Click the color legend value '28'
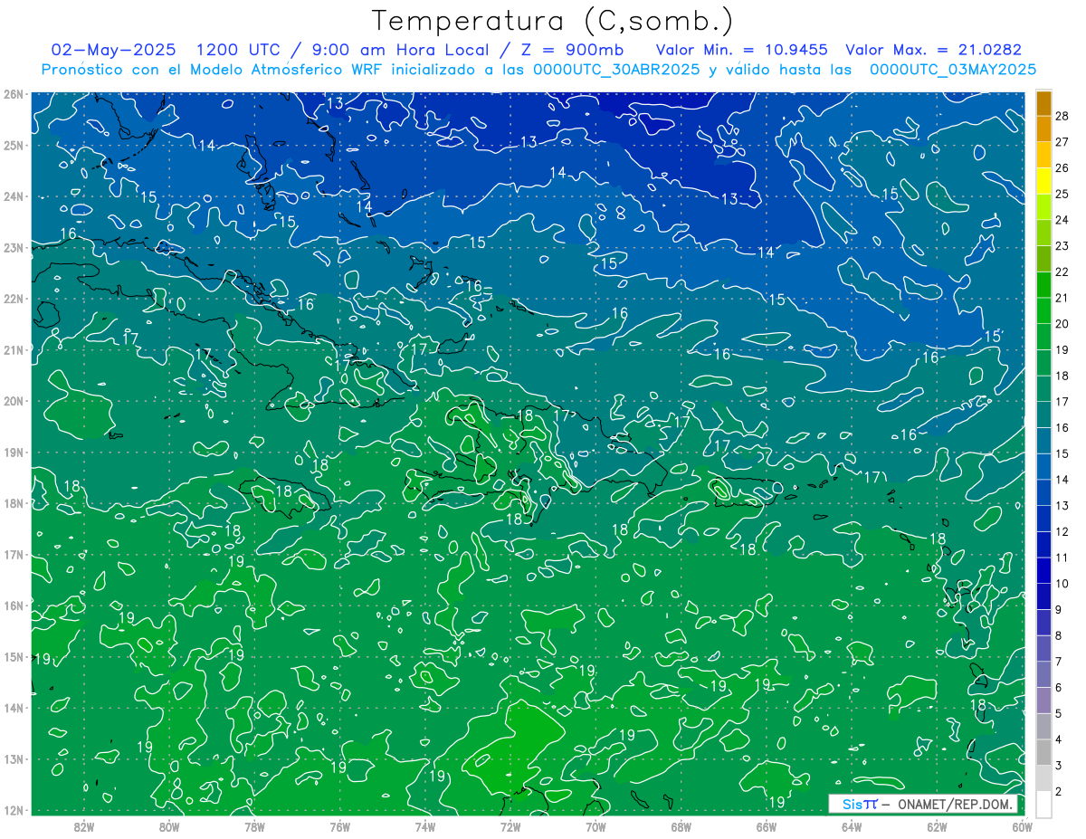This screenshot has height=839, width=1086. click(1062, 116)
